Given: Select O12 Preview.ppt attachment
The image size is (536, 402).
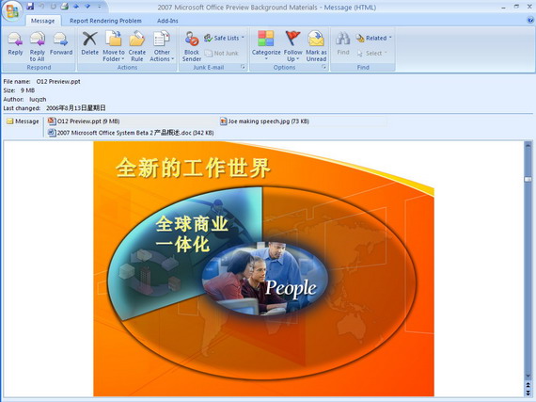Looking at the screenshot, I should point(84,121).
